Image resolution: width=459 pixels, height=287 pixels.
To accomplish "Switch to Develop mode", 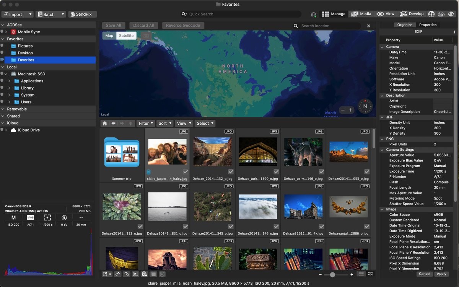I will click(412, 14).
